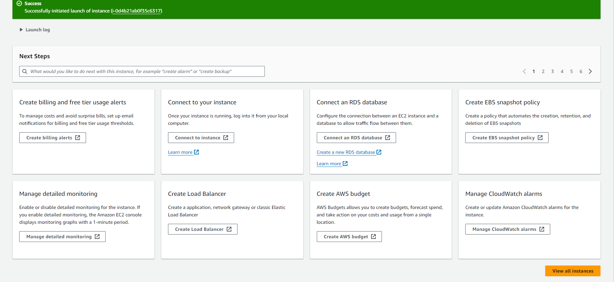Go to previous page of Next Steps
The height and width of the screenshot is (282, 614).
point(524,71)
